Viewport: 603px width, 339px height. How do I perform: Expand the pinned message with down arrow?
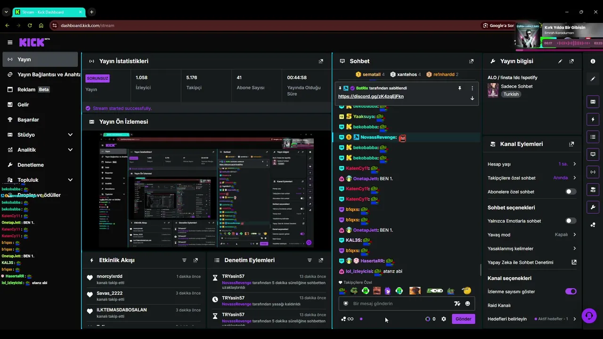click(472, 98)
